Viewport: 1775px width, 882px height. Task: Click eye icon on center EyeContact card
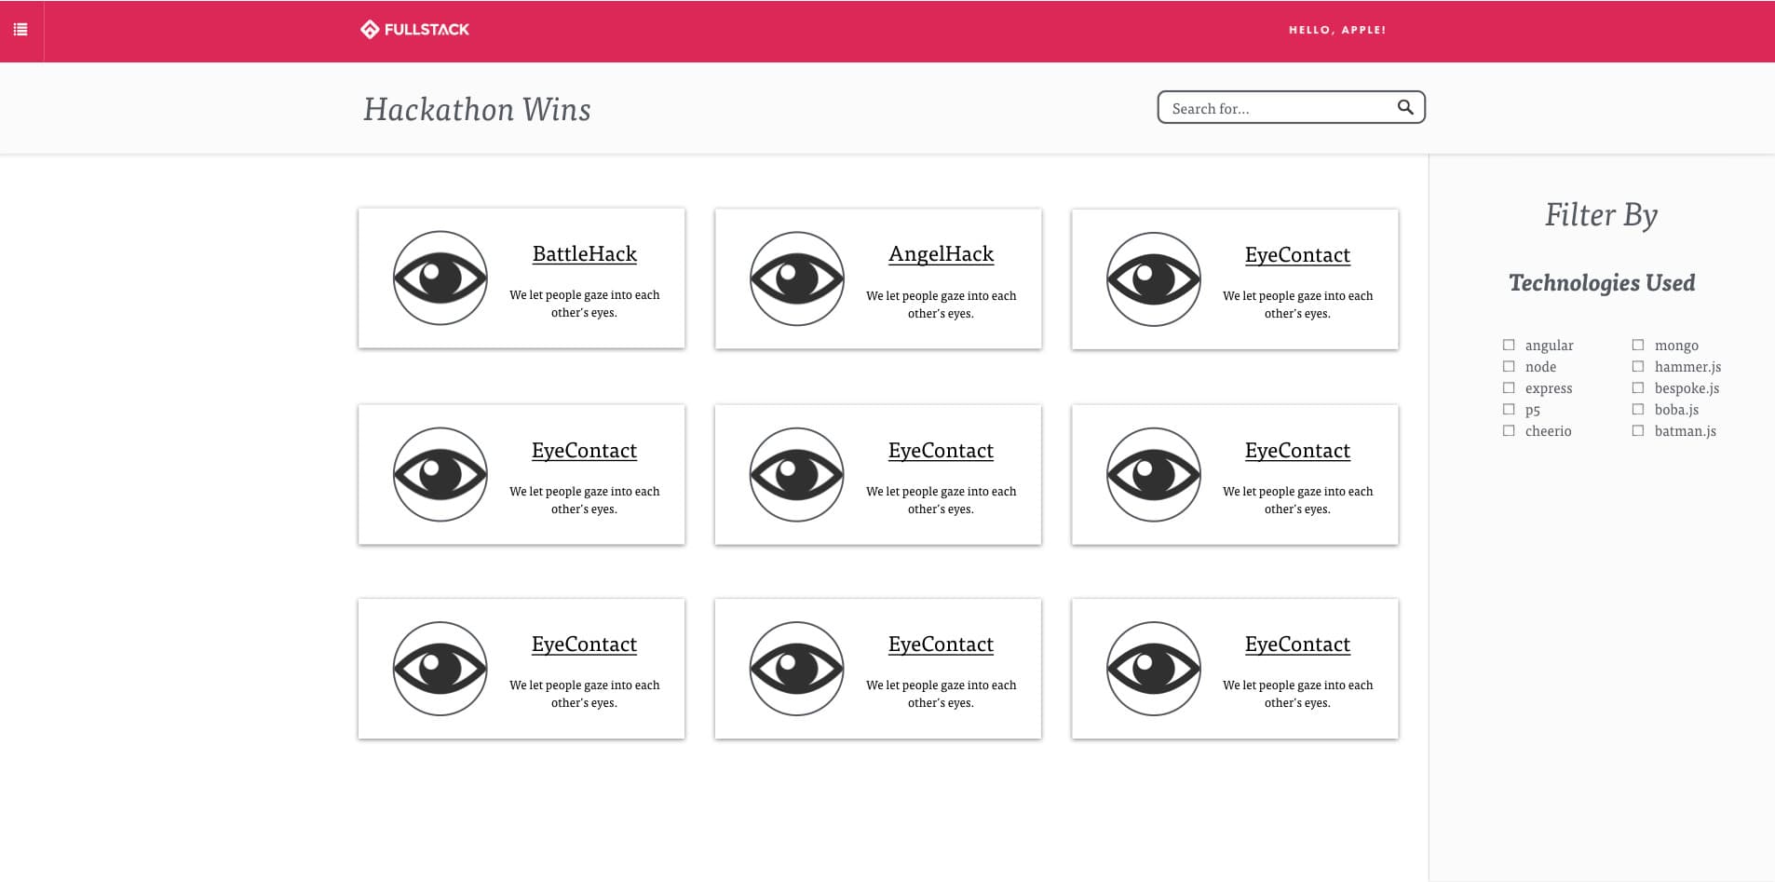pyautogui.click(x=796, y=475)
